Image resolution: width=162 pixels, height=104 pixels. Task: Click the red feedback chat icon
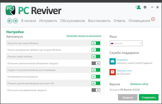[x=112, y=72]
